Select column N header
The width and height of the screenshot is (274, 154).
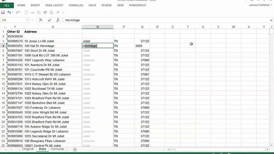[x=53, y=27]
